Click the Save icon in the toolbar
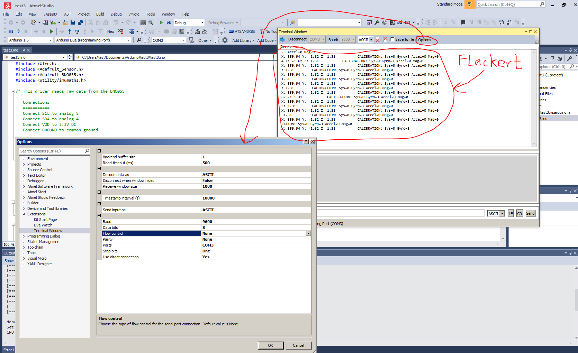 [x=73, y=22]
